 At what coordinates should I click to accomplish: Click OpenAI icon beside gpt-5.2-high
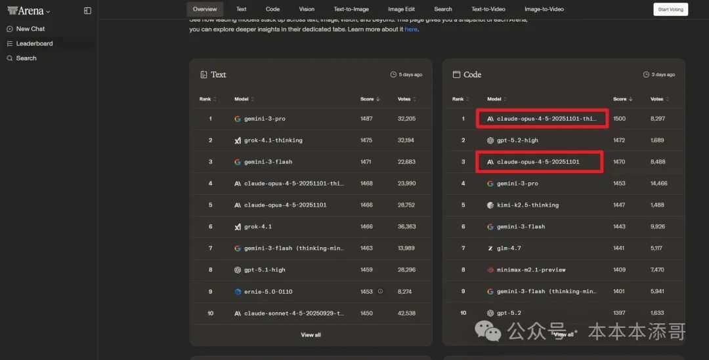click(x=490, y=140)
